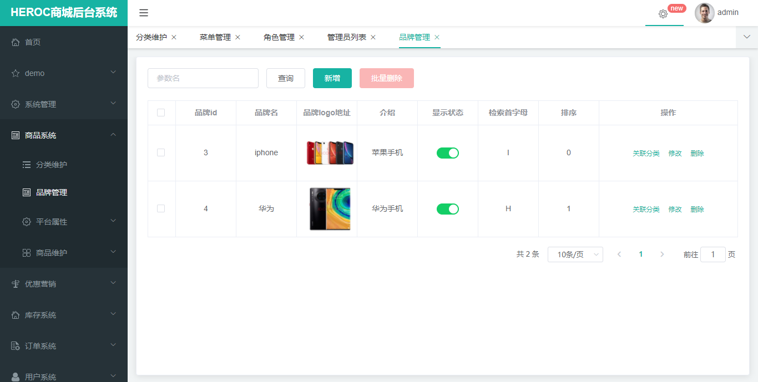Close the 管理员列表 tab
Viewport: 758px width, 382px height.
pyautogui.click(x=373, y=37)
